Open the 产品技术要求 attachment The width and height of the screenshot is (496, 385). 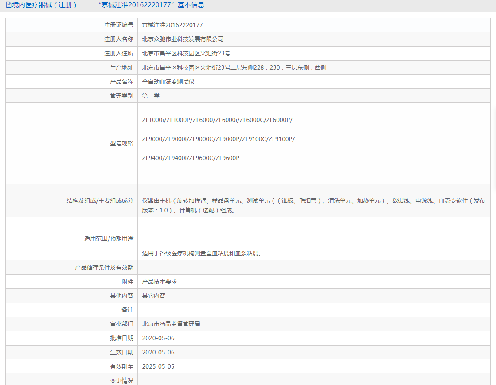160,282
